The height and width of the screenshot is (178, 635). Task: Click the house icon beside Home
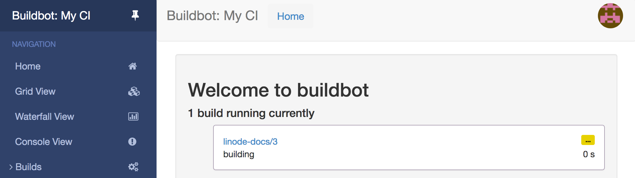(133, 66)
